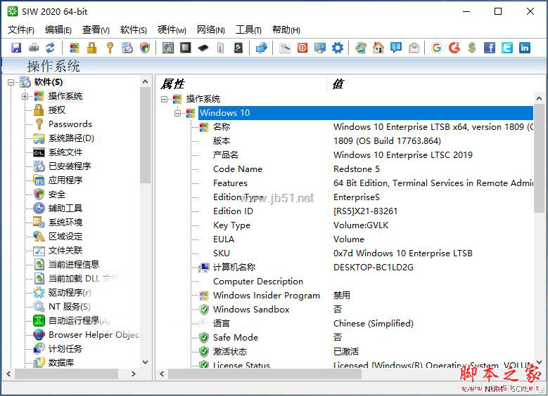Expand the 操作系统 node in left tree

coord(25,96)
